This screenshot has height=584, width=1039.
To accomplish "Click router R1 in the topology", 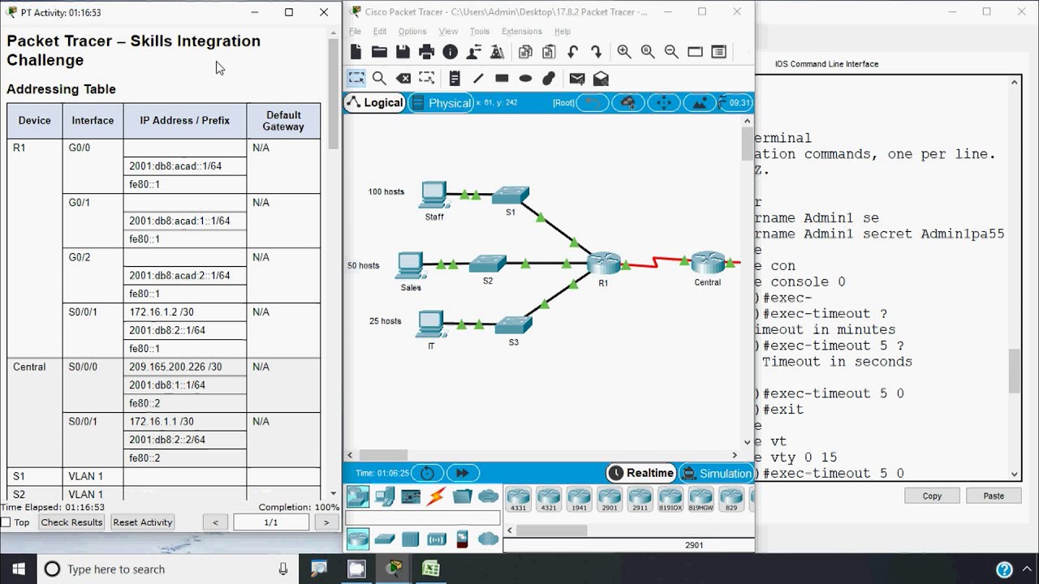I will (x=603, y=264).
